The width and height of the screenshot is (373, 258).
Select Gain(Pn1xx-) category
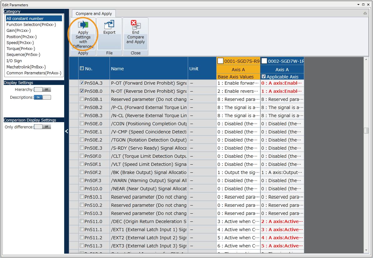18,31
